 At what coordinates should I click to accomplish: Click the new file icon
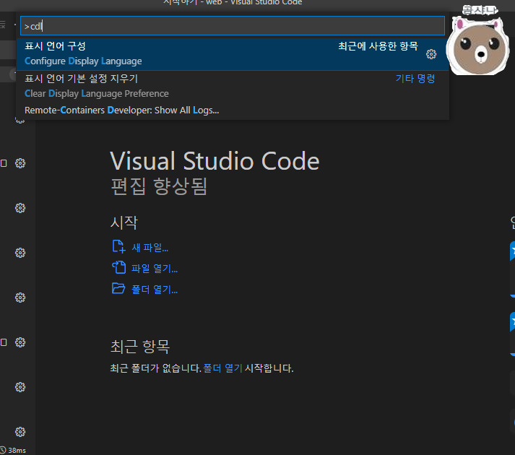click(118, 247)
